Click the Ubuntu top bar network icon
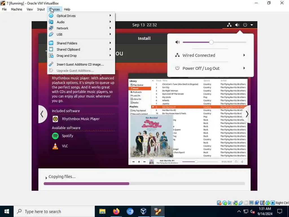Screen dimensions: 289x217 229,25
